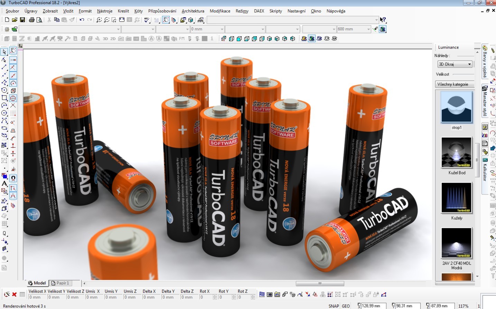Switch to the Model tab
The height and width of the screenshot is (309, 496).
(37, 283)
